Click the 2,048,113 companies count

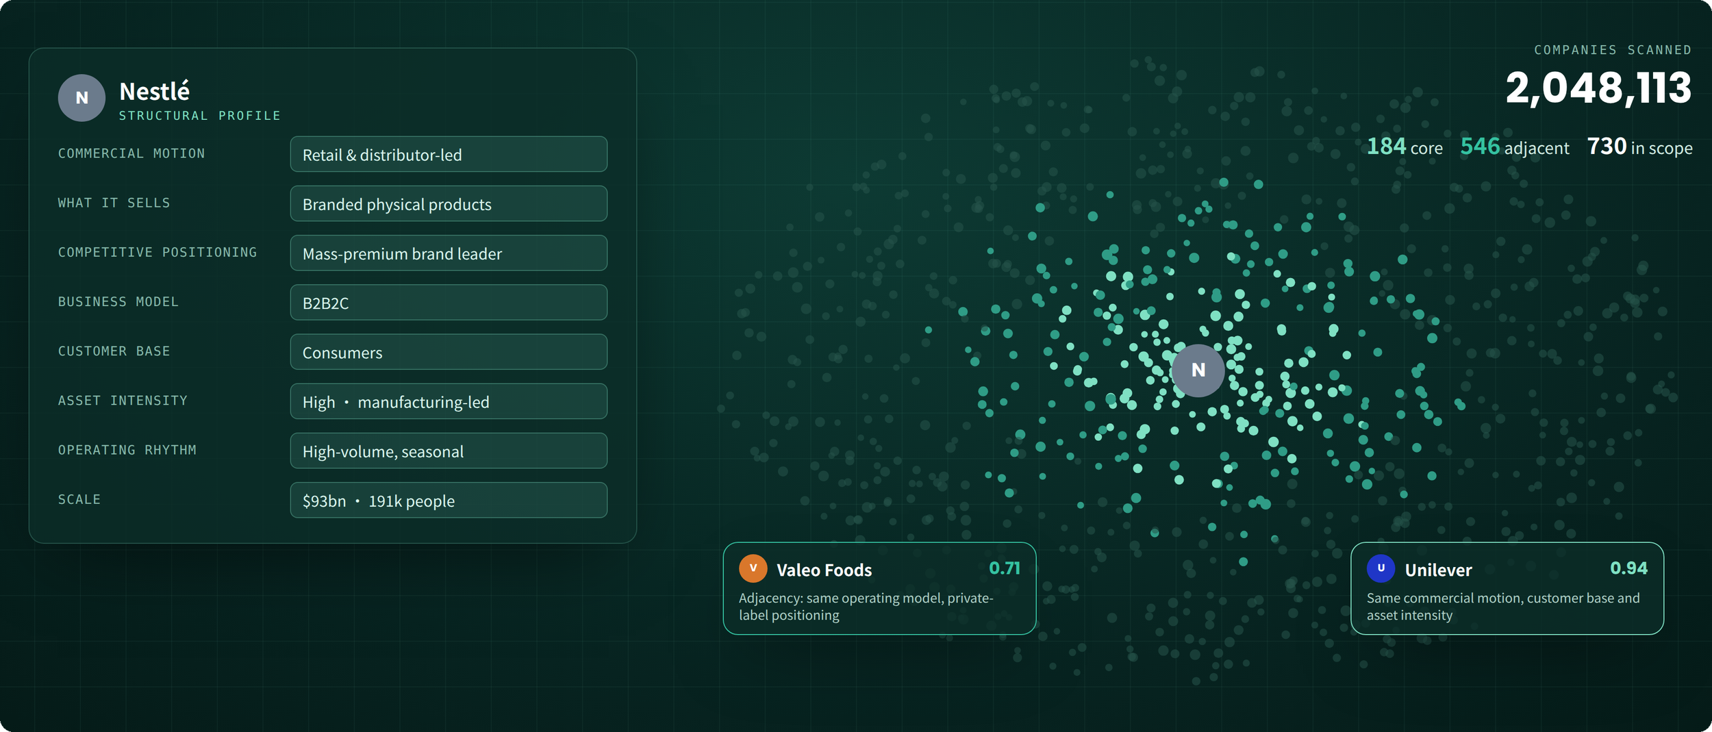[1598, 88]
